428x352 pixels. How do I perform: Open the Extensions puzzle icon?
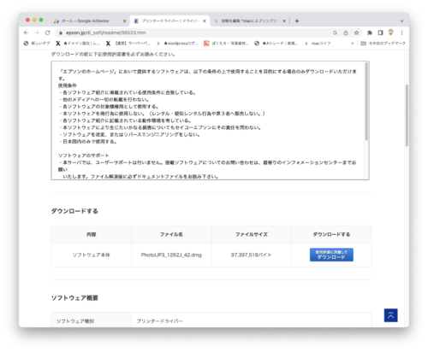pyautogui.click(x=370, y=32)
